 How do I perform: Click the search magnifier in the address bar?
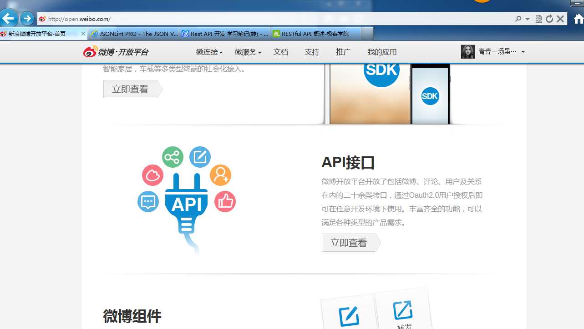click(518, 19)
